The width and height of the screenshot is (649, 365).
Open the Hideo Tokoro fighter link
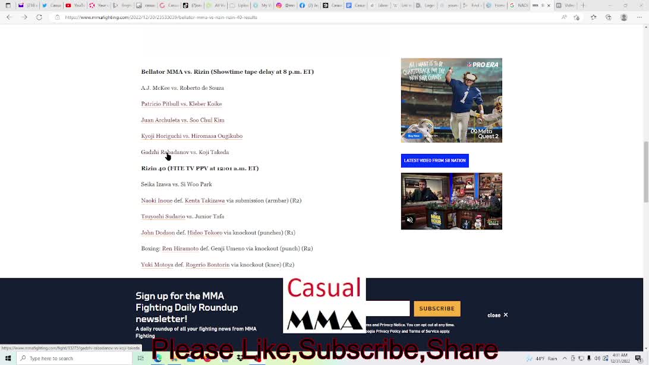point(204,232)
